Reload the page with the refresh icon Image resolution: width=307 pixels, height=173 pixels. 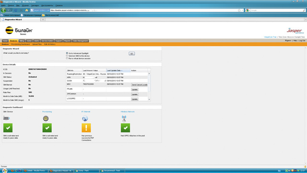point(16,10)
